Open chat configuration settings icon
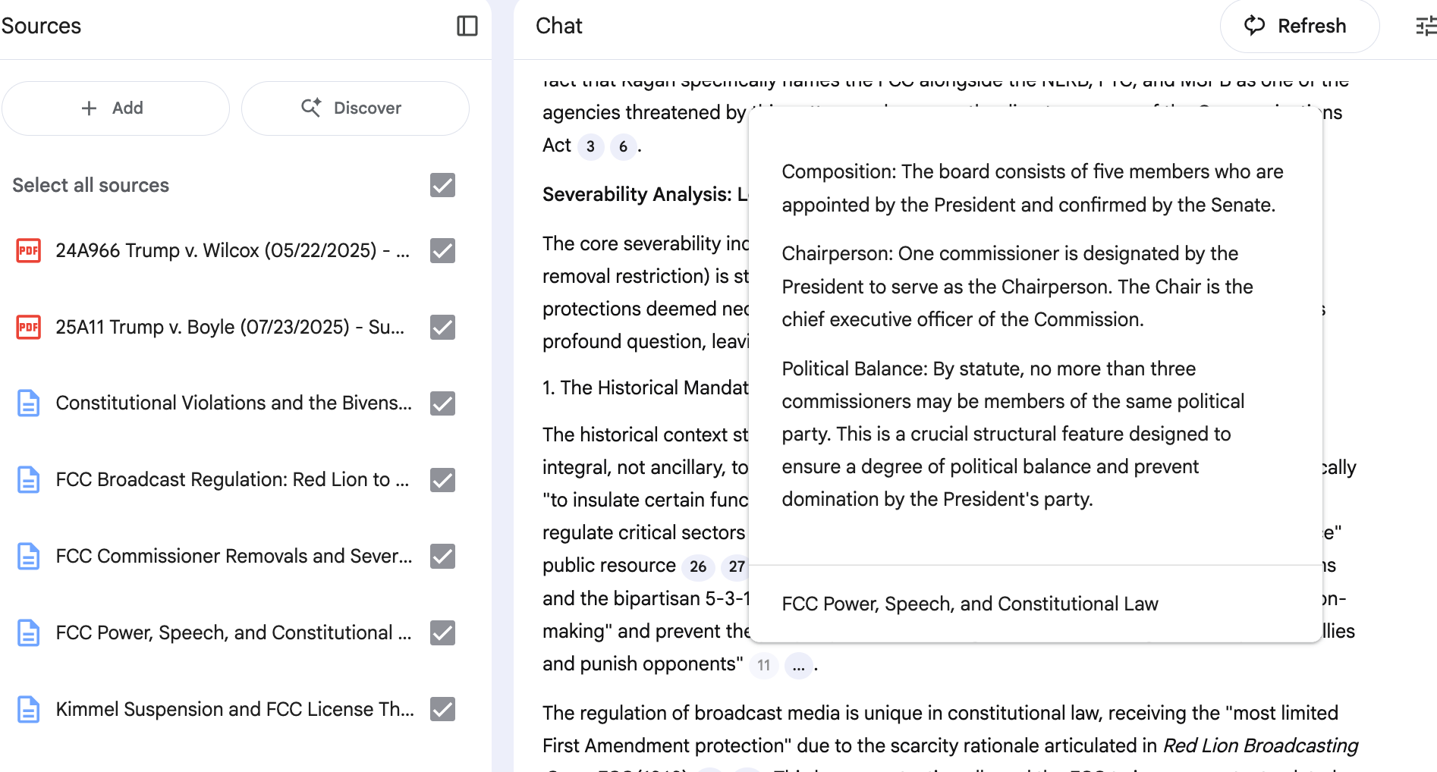Image resolution: width=1437 pixels, height=772 pixels. tap(1425, 27)
